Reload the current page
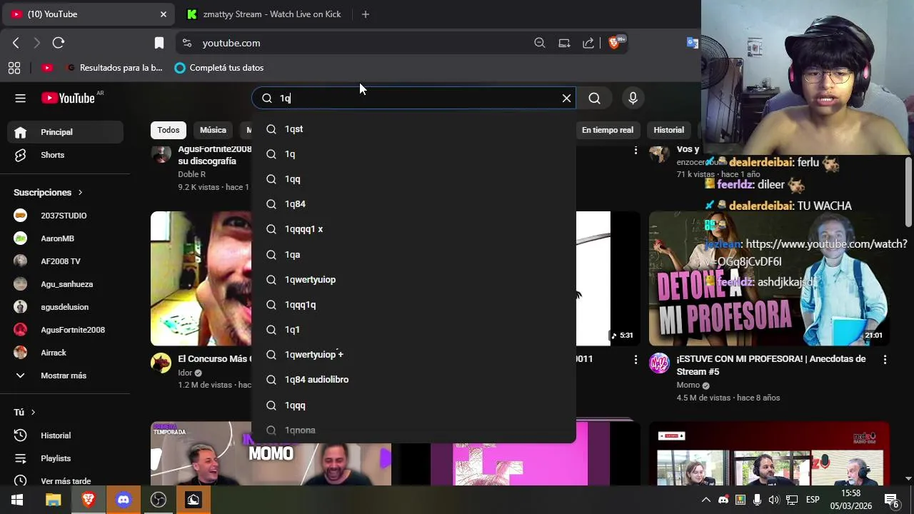Image resolution: width=914 pixels, height=514 pixels. [x=59, y=43]
